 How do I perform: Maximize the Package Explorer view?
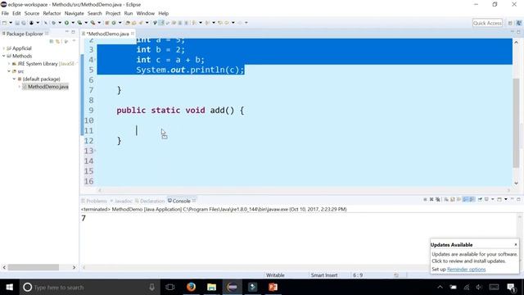tap(73, 32)
